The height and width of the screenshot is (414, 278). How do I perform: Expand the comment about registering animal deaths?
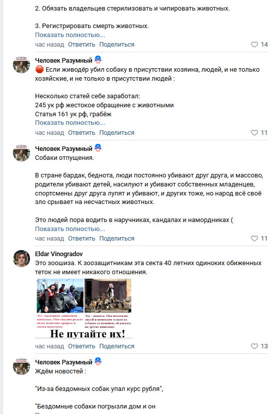click(x=70, y=35)
